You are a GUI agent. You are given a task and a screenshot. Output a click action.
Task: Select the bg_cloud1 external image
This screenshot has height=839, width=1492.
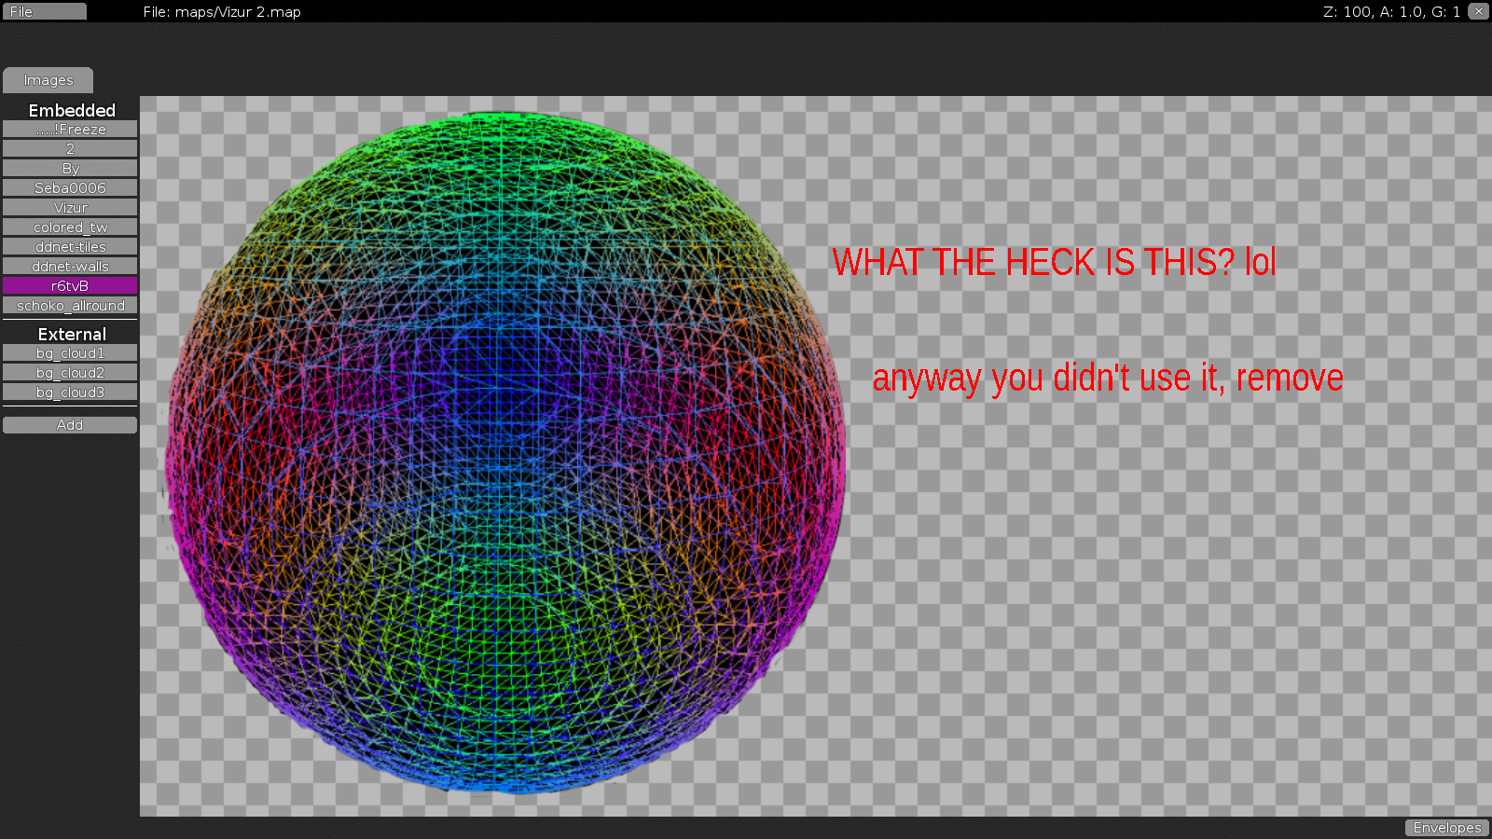[x=69, y=352]
